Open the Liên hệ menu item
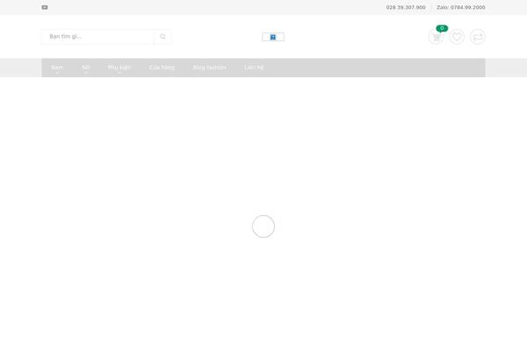Image resolution: width=527 pixels, height=351 pixels. (254, 68)
